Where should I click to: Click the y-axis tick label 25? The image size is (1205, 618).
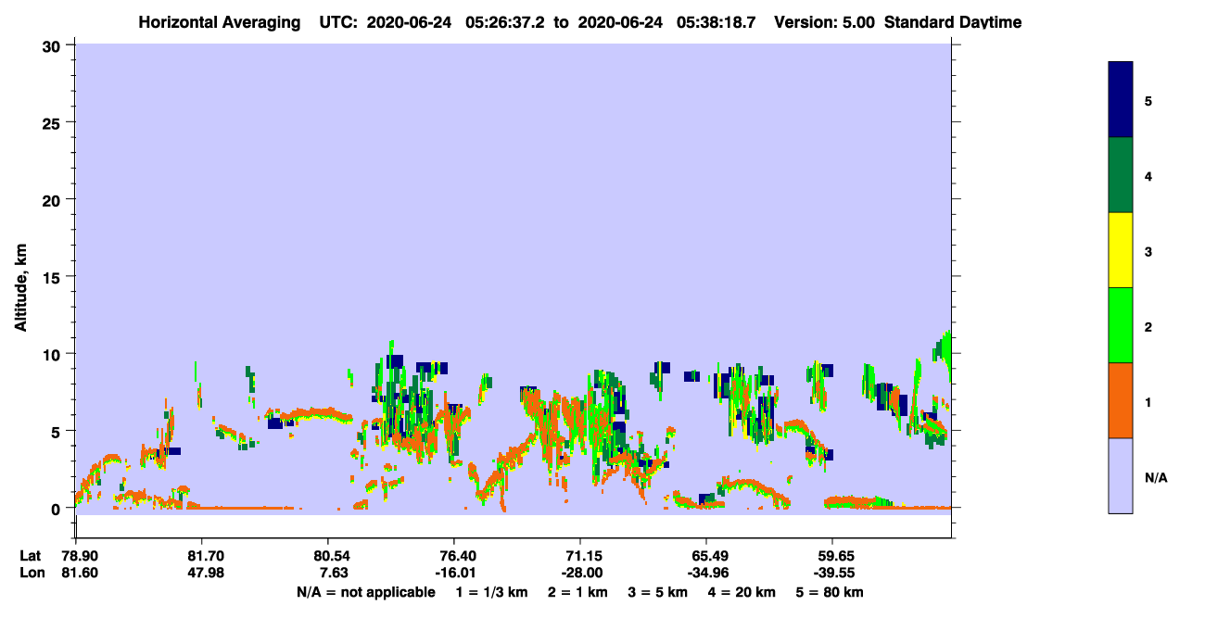point(54,122)
